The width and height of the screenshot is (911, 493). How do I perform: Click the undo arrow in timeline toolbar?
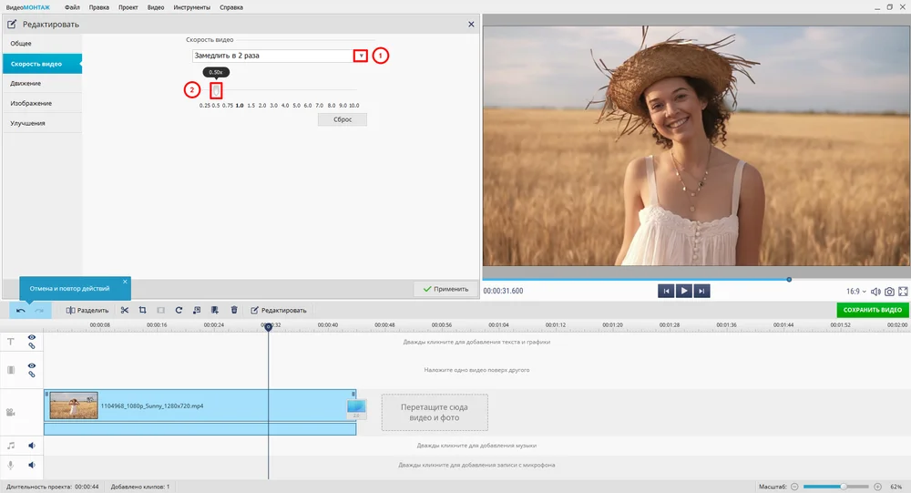pos(21,311)
